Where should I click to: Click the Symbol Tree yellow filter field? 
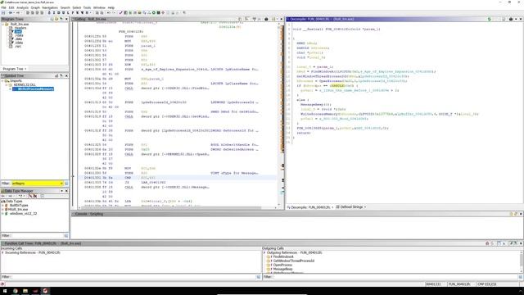pos(36,184)
